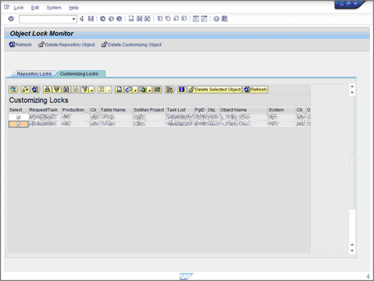Click the Set Filter funnel icon

85,89
